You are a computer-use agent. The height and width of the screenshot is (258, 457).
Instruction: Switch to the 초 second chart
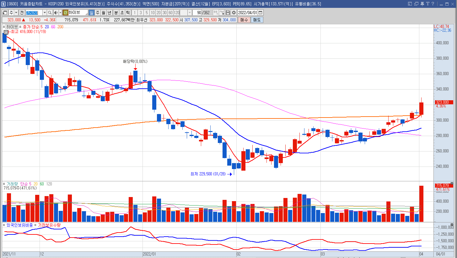coord(122,13)
